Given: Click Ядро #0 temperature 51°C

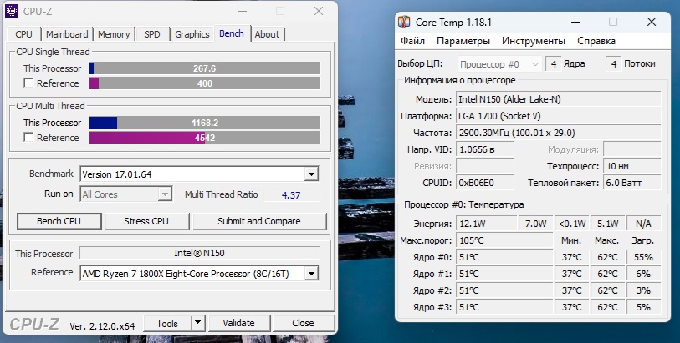Looking at the screenshot, I should (504, 257).
